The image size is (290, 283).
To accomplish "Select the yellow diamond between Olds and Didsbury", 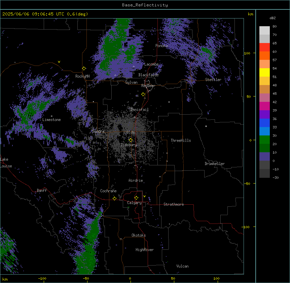I will (x=131, y=140).
